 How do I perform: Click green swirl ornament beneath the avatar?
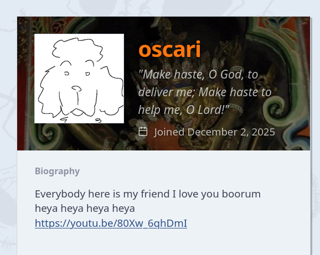[x=48, y=133]
